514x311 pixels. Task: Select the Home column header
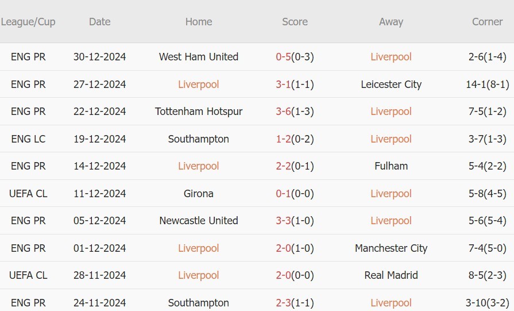point(199,22)
